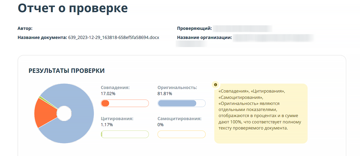Click the 81.81% originality value
This screenshot has height=156, width=360.
(x=165, y=94)
